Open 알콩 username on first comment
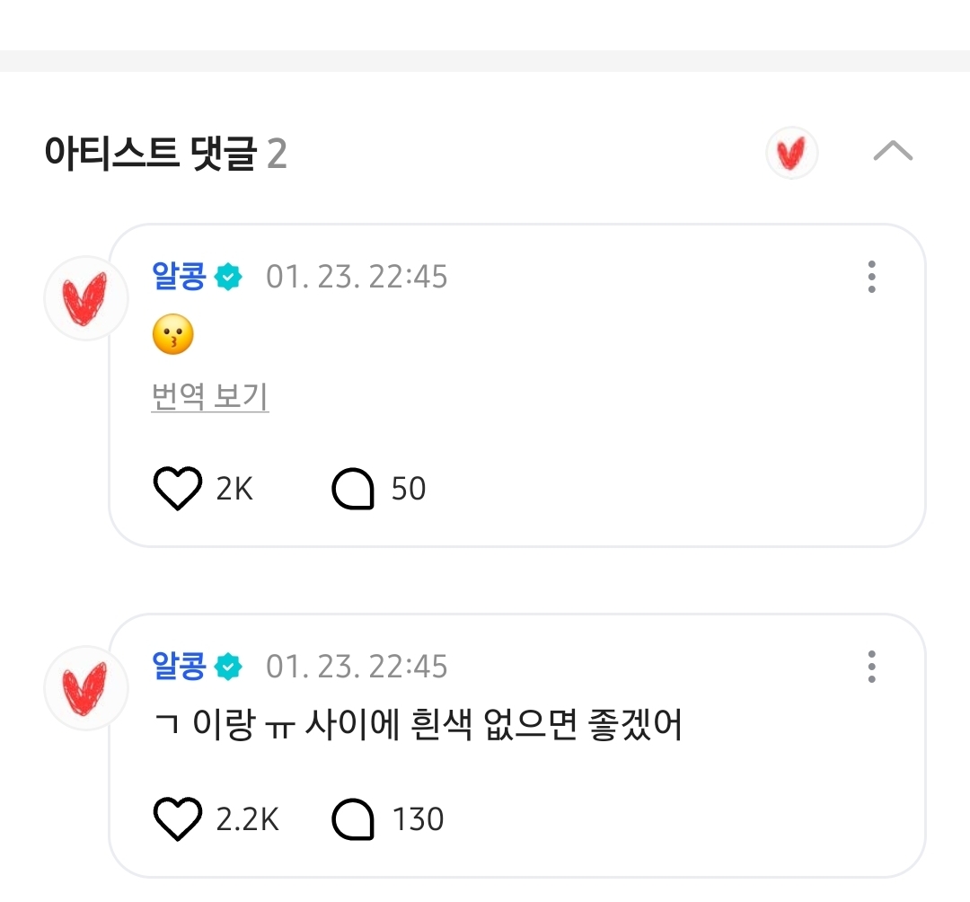This screenshot has height=902, width=970. coord(180,276)
